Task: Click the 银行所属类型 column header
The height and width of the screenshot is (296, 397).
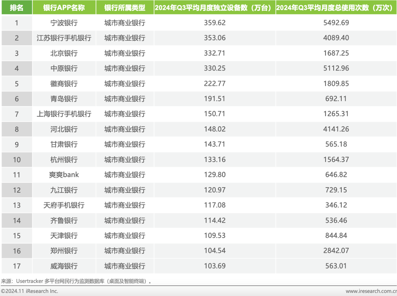Action: click(125, 8)
